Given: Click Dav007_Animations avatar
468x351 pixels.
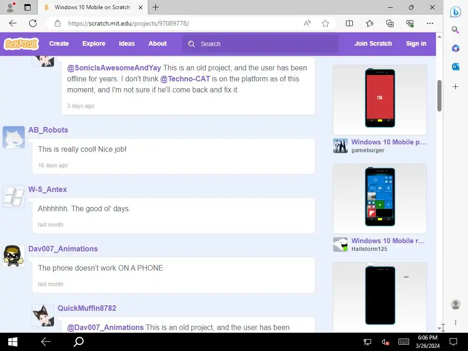Looking at the screenshot, I should [14, 256].
